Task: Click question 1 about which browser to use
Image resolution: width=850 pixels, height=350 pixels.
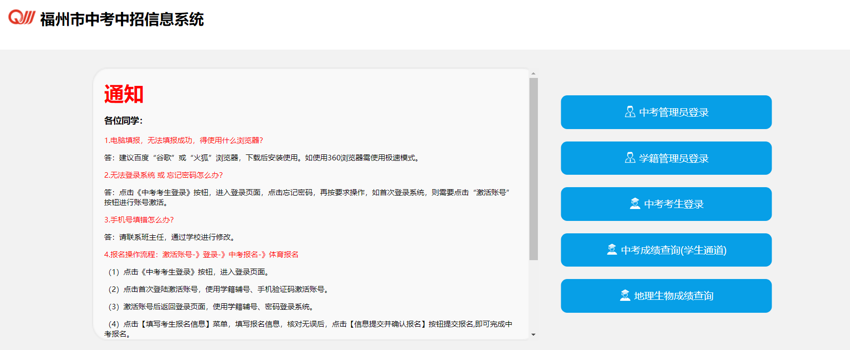Action: coord(183,140)
